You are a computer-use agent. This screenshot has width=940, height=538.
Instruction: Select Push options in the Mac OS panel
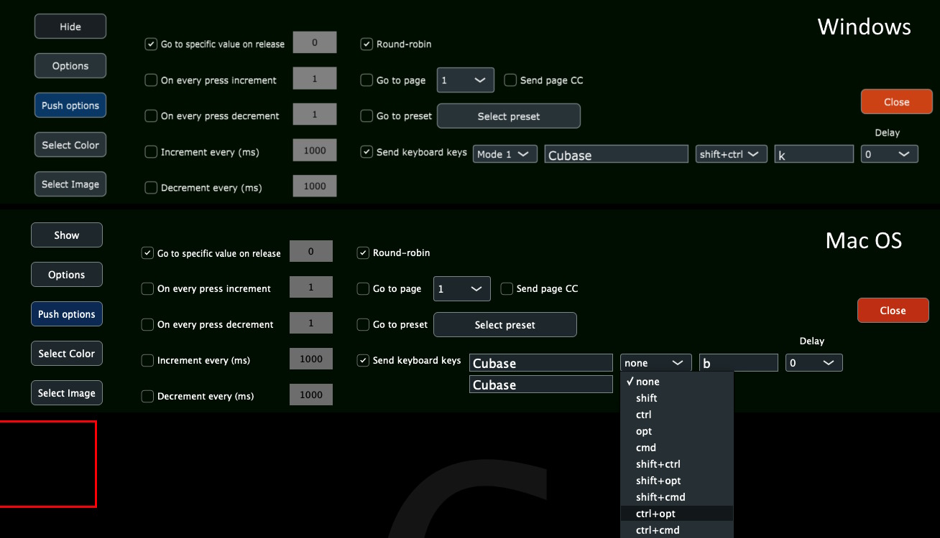[x=67, y=314]
